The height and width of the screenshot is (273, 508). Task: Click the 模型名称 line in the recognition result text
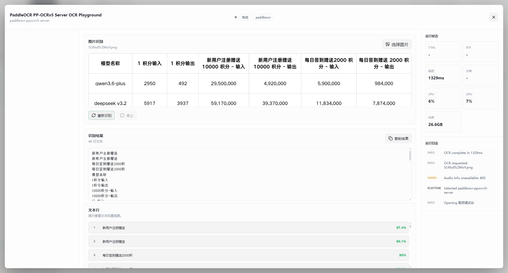[x=99, y=175]
